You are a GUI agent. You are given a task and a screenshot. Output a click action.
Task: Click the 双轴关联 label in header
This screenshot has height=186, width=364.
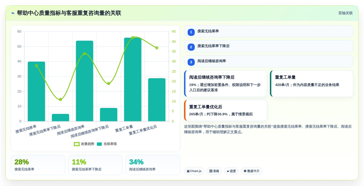[345, 13]
